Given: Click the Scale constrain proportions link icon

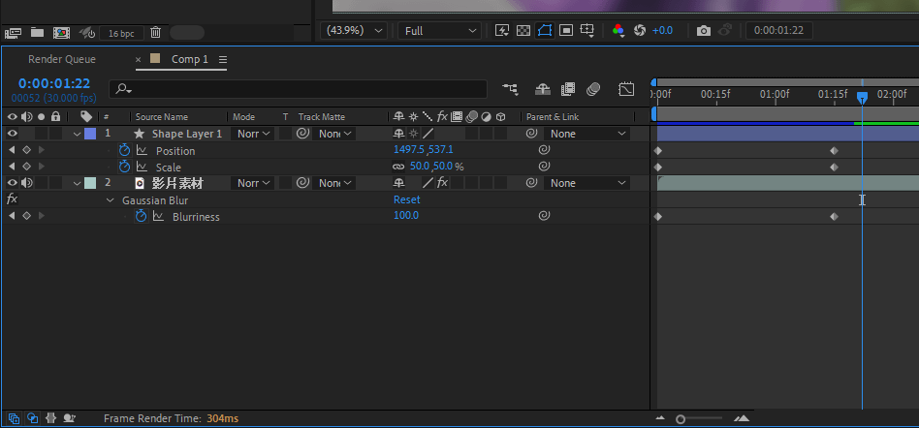Looking at the screenshot, I should click(x=398, y=167).
